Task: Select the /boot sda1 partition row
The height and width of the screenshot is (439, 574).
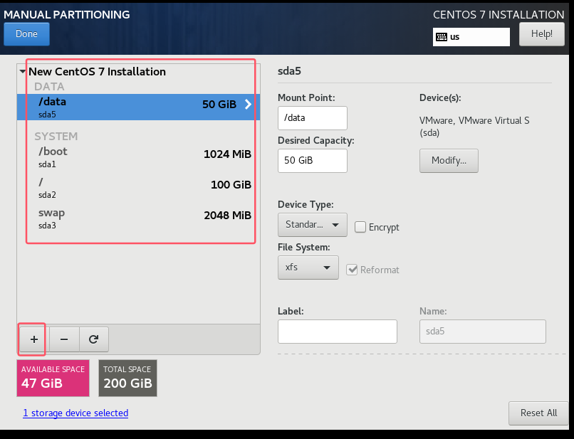Action: coord(138,157)
